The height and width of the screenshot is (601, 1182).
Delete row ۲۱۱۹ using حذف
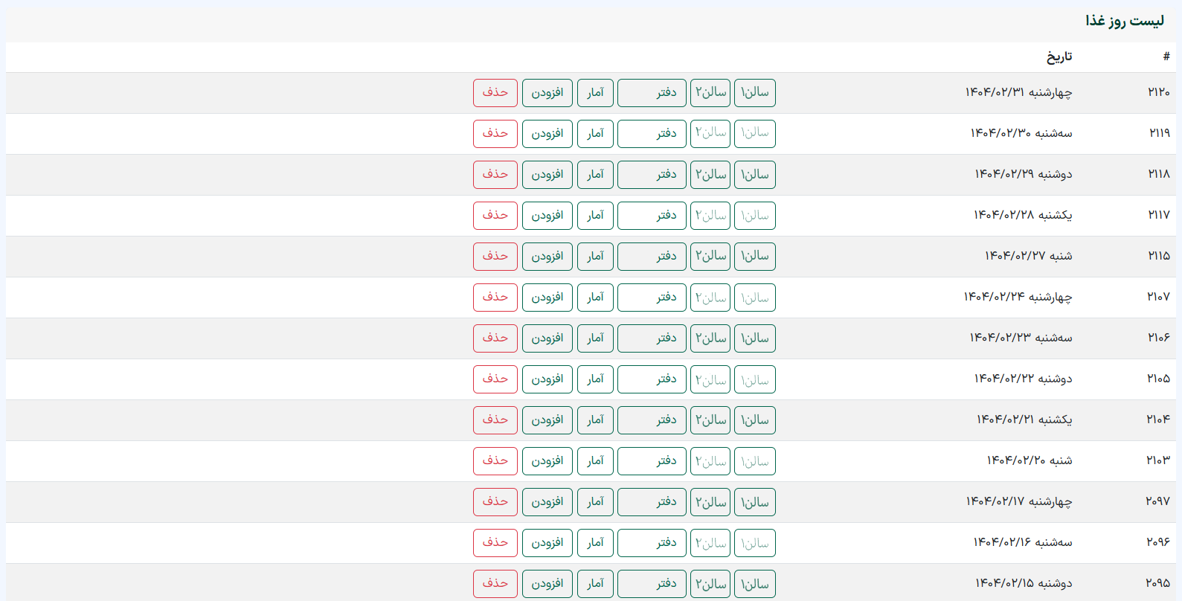point(495,134)
